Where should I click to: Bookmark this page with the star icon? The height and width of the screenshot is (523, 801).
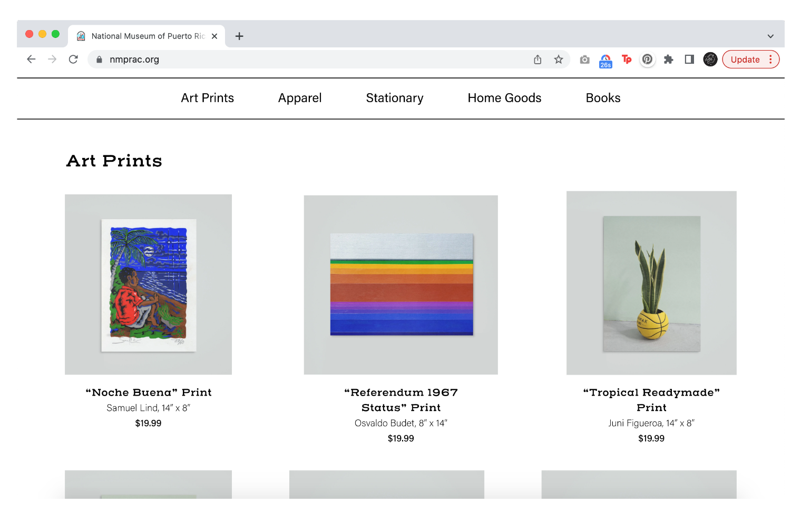(559, 60)
